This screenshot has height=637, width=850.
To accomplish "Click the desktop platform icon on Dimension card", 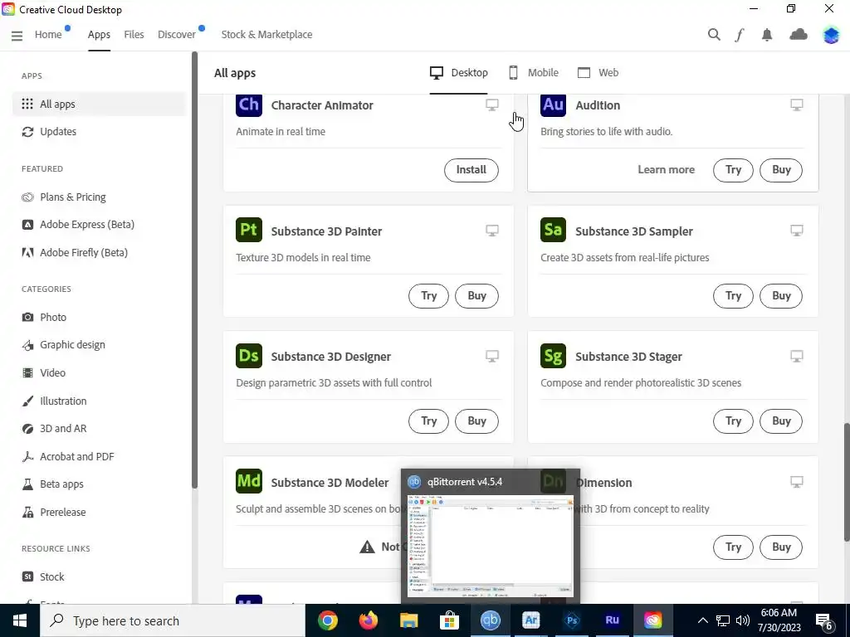I will [796, 482].
